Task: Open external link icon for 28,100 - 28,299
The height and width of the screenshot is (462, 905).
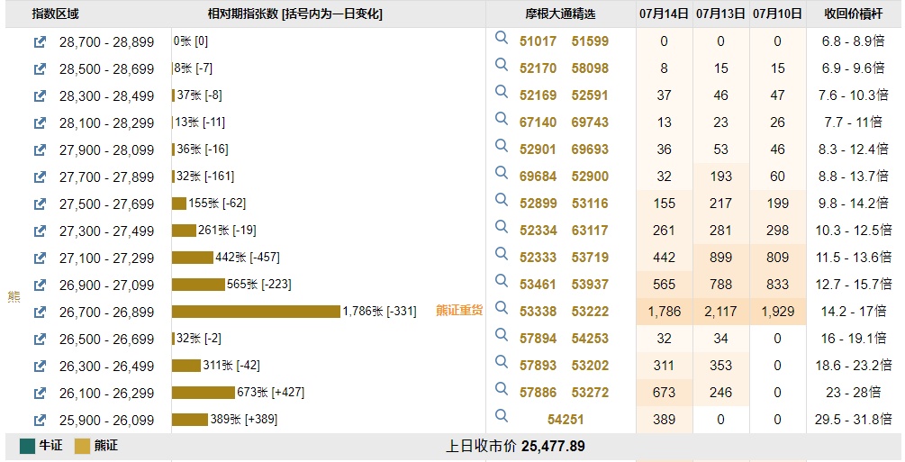Action: 40,122
